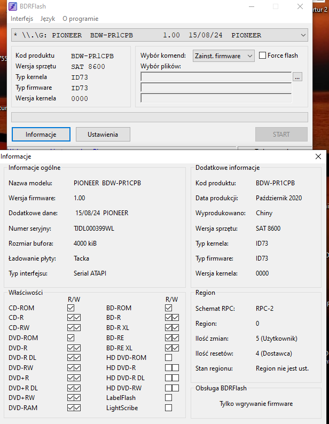Open the Interfejs menu
Image resolution: width=329 pixels, height=424 pixels.
tap(22, 19)
